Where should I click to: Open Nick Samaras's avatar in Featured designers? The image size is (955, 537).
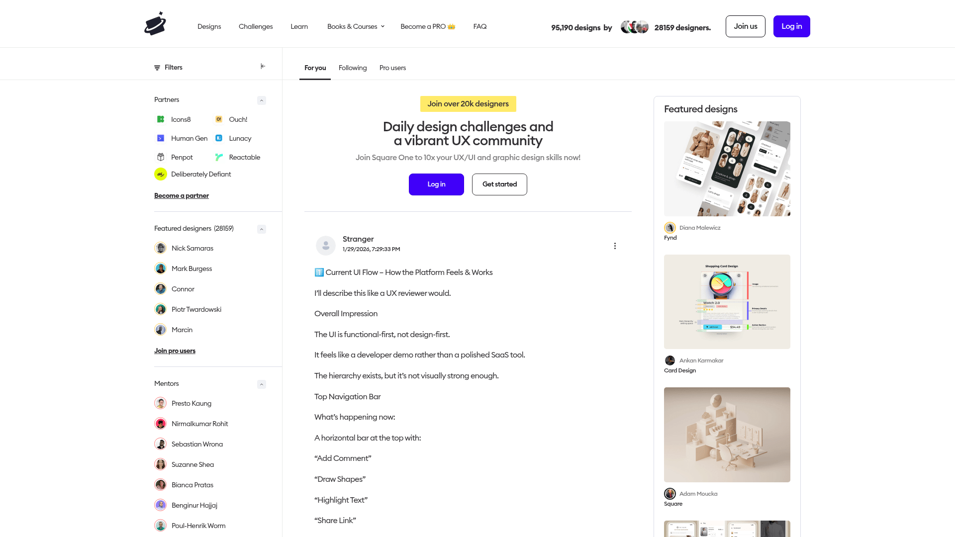(161, 248)
